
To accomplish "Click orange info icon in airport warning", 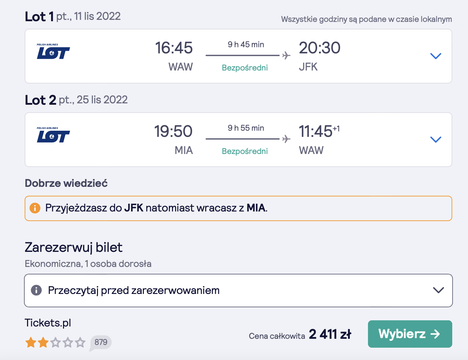I will [x=35, y=208].
